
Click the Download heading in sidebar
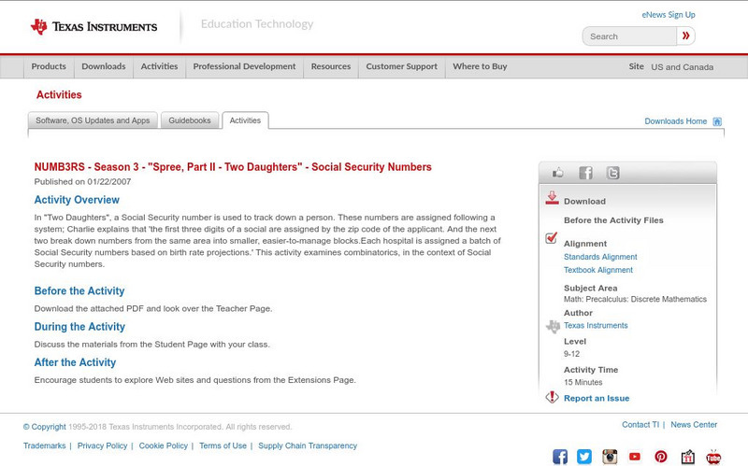tap(584, 201)
